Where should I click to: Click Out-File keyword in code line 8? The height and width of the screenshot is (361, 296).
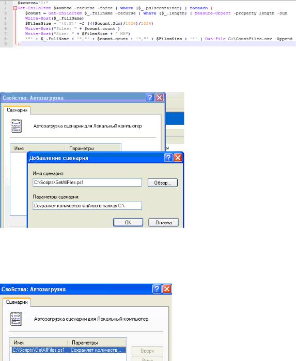[215, 39]
